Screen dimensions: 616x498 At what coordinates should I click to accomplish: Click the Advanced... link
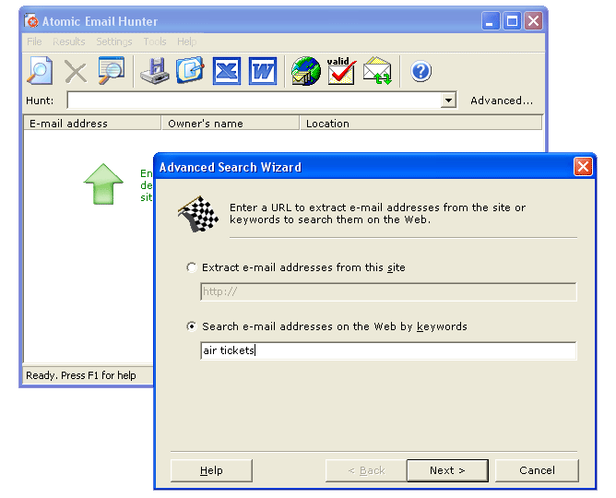click(x=502, y=101)
